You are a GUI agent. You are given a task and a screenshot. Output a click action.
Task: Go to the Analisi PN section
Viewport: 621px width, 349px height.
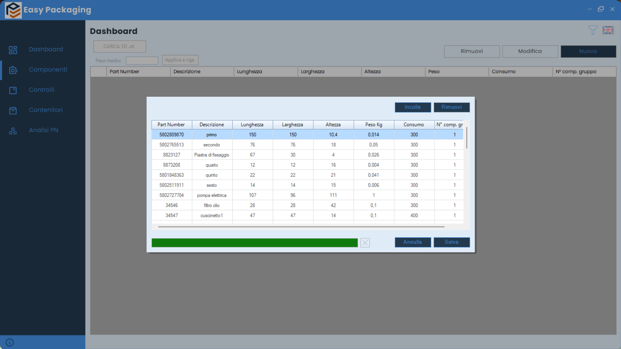pyautogui.click(x=43, y=130)
